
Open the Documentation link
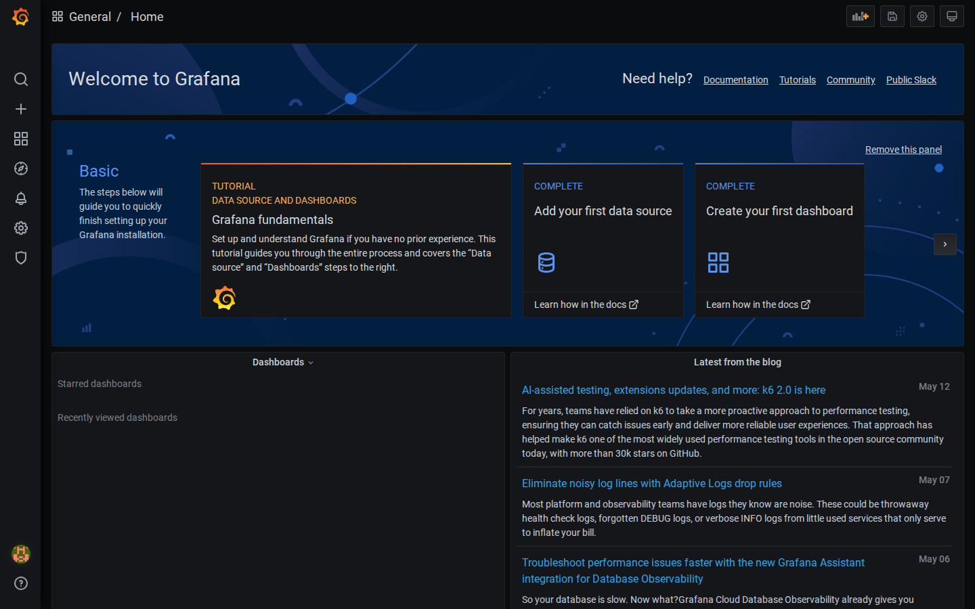(x=736, y=80)
